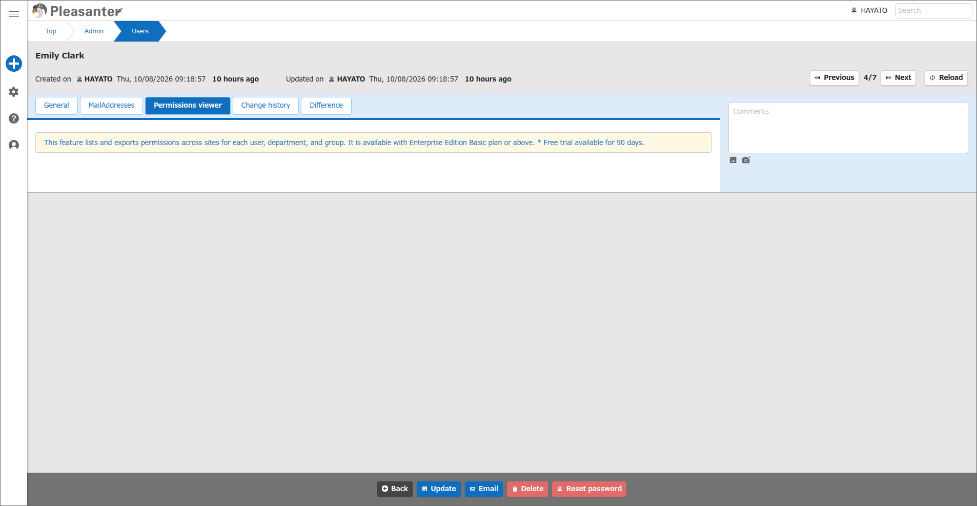Viewport: 977px width, 506px height.
Task: Go to Admin breadcrumb
Action: [x=94, y=31]
